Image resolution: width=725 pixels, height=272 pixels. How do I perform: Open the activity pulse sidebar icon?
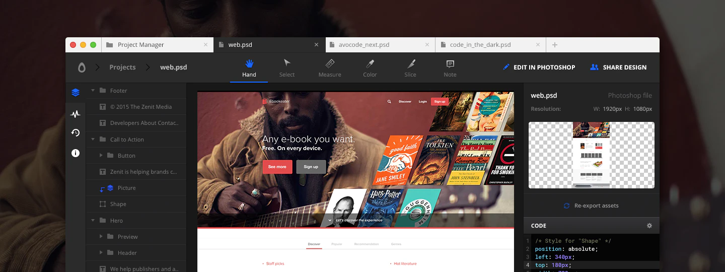[76, 114]
